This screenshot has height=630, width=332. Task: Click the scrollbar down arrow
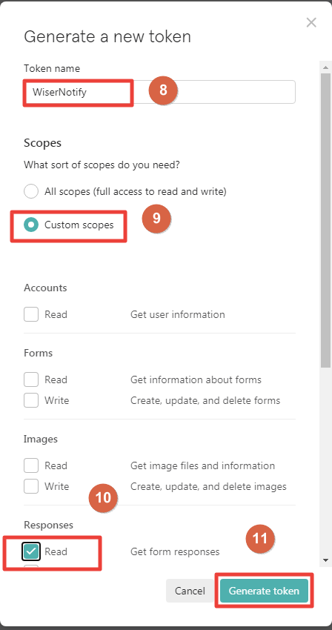click(325, 560)
